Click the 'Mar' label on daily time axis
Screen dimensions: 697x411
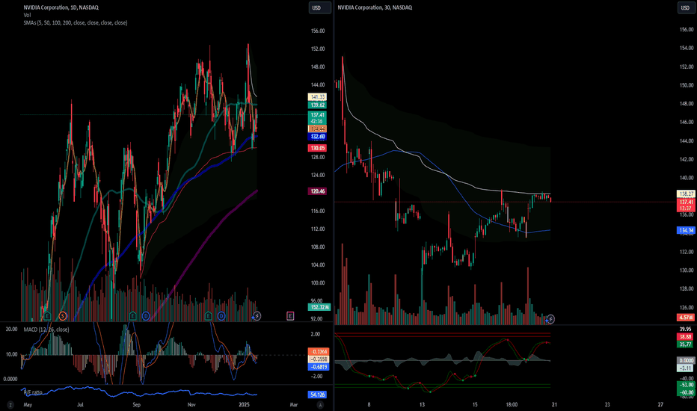[294, 405]
